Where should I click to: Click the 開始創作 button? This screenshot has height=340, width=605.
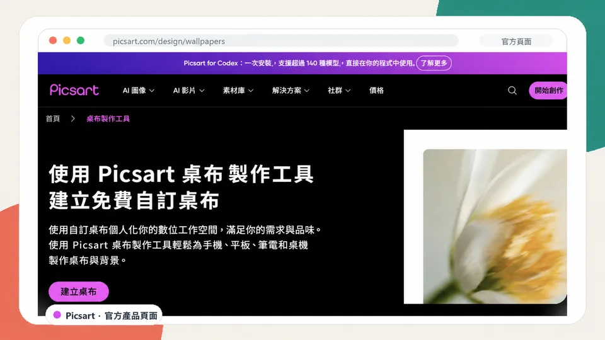pyautogui.click(x=548, y=91)
